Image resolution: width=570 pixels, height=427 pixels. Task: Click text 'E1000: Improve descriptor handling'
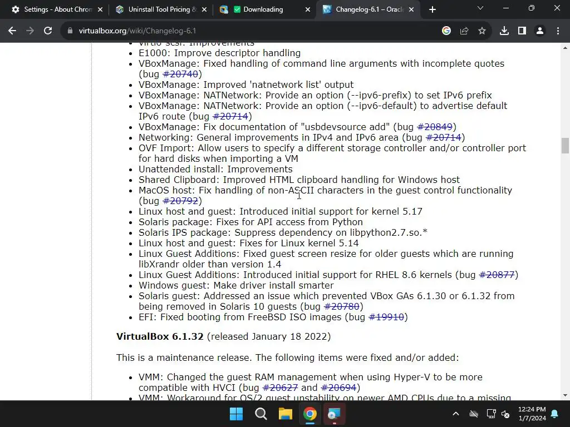219,53
